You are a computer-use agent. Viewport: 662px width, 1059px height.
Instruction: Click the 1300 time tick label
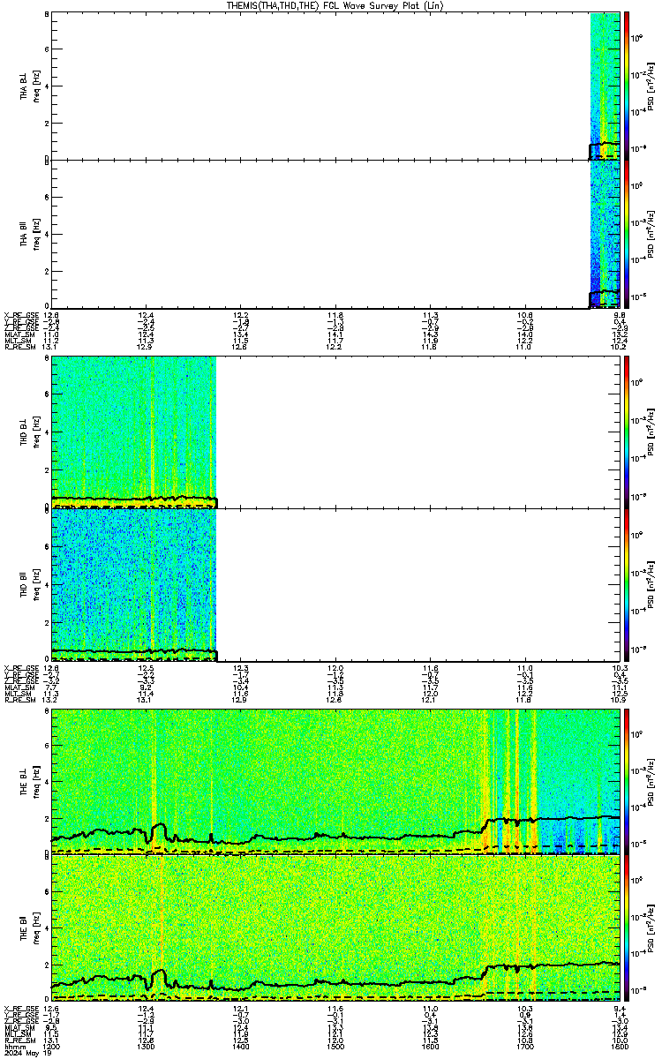pyautogui.click(x=146, y=1046)
